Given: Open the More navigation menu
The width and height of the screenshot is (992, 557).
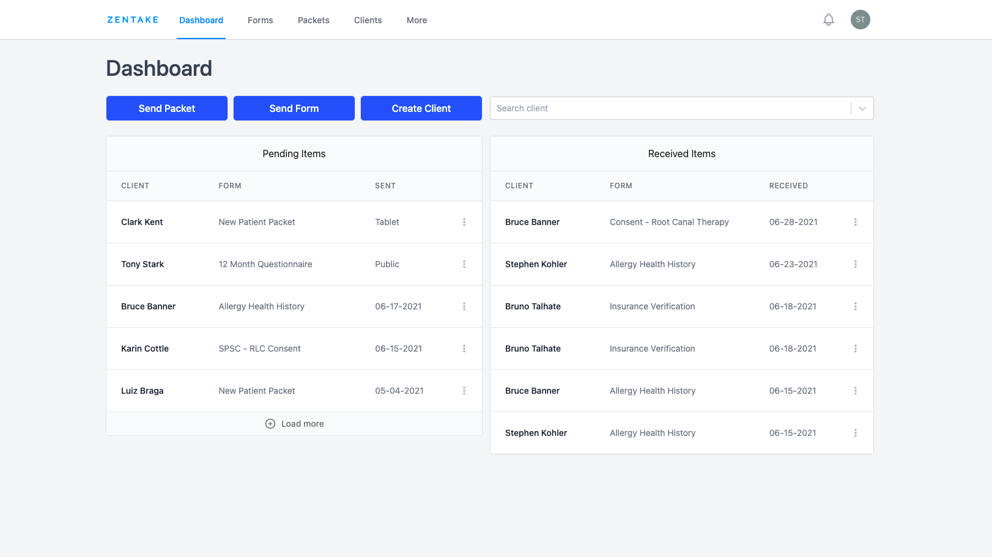Looking at the screenshot, I should (x=416, y=20).
